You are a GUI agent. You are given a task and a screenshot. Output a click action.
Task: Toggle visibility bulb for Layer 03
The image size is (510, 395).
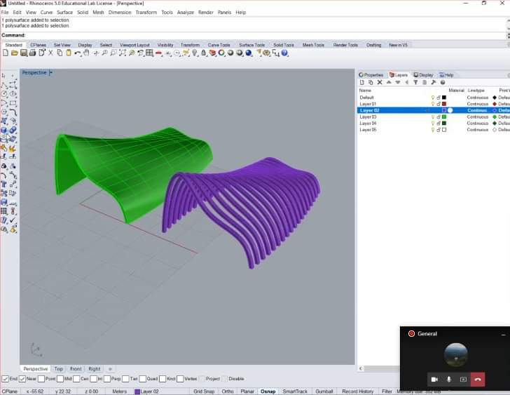click(x=433, y=116)
